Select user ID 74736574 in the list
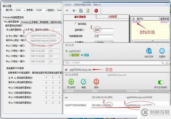This screenshot has height=119, width=171. pos(136,22)
